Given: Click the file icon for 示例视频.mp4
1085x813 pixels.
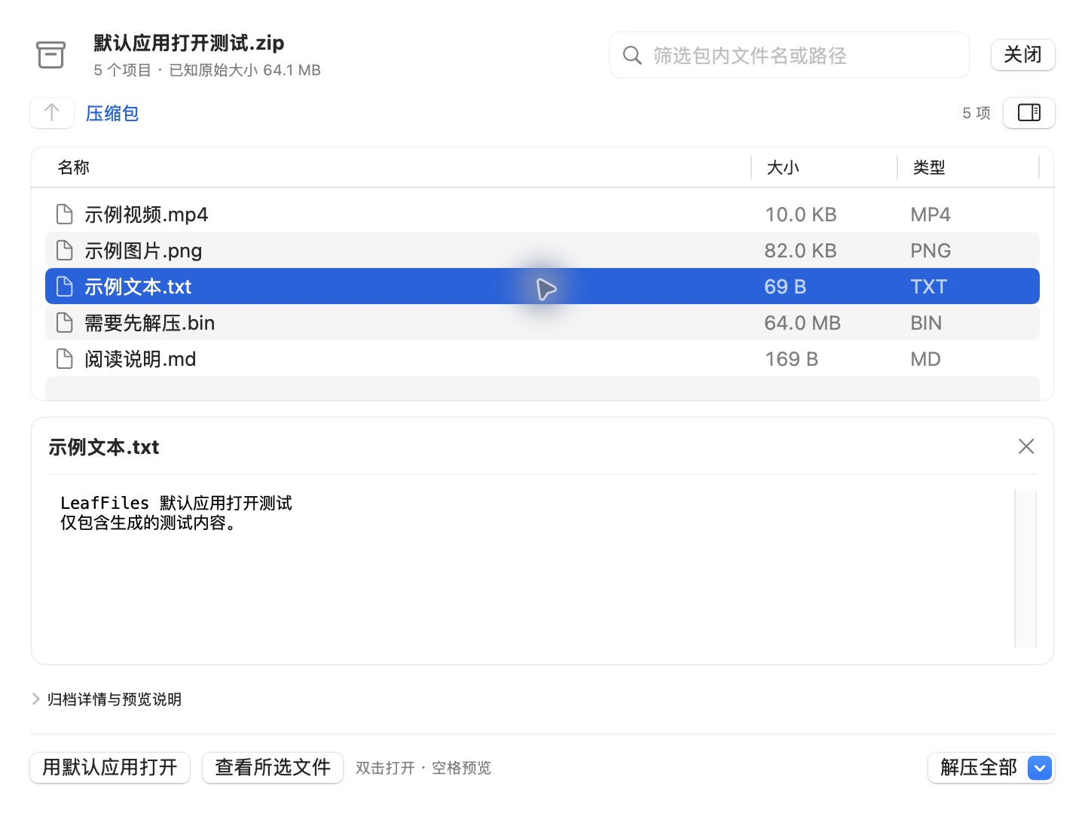Looking at the screenshot, I should click(x=65, y=215).
